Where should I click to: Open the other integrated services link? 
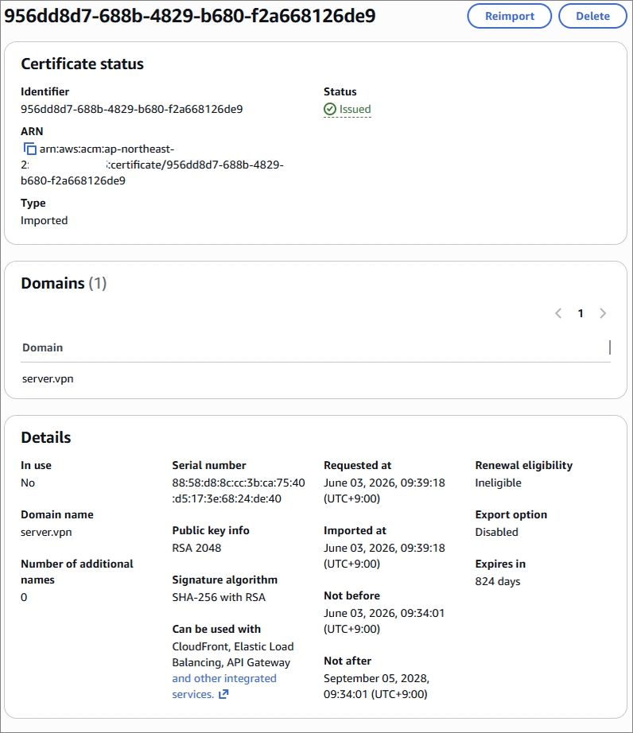(x=224, y=686)
